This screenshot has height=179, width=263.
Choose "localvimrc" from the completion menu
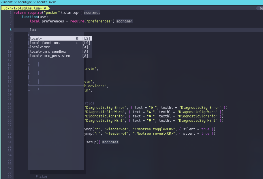point(39,47)
